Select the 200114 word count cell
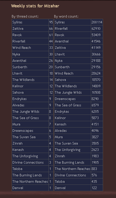This screenshot has width=116, height=198. click(97, 22)
